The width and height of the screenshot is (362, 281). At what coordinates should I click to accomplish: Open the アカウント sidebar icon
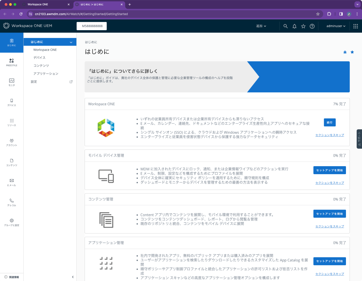click(12, 142)
